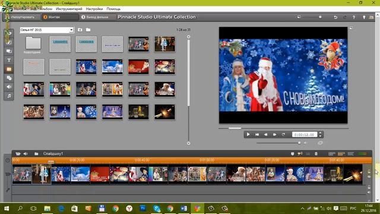Open the Семья НГ 2015 folder dropdown
The image size is (380, 214).
pyautogui.click(x=71, y=30)
